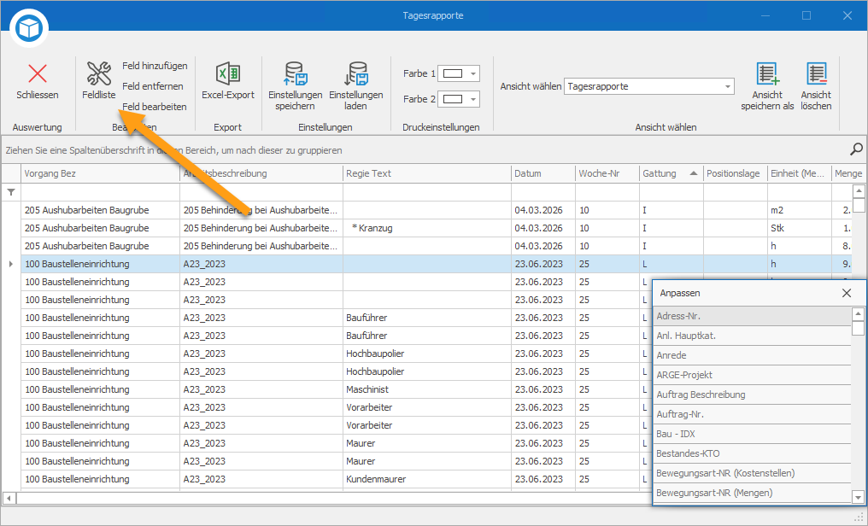The height and width of the screenshot is (526, 868).
Task: Click Ansicht löschen icon
Action: click(816, 73)
